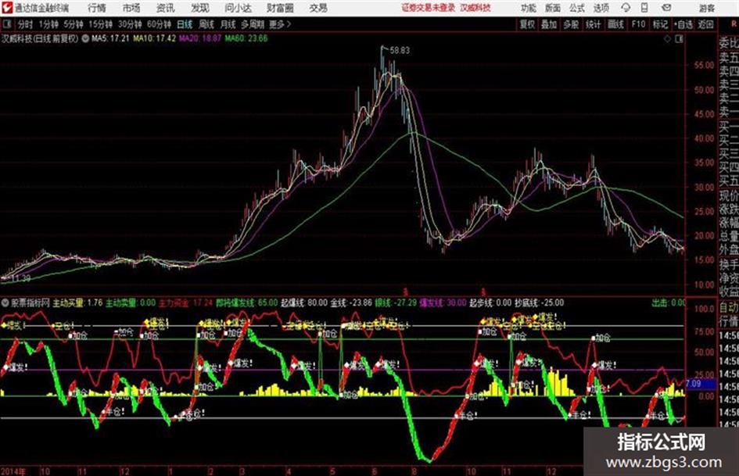Toggle the left sidebar panel icon
The image size is (739, 476).
(6, 24)
